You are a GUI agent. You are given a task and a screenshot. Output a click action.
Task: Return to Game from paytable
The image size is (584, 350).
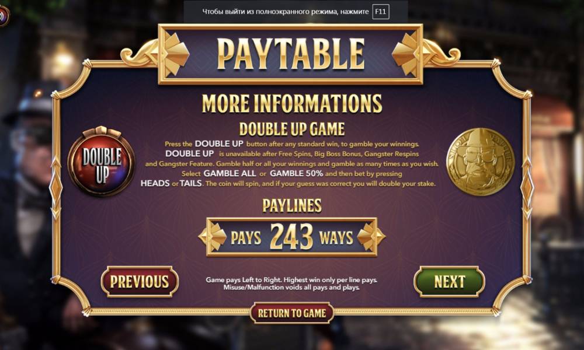point(292,313)
